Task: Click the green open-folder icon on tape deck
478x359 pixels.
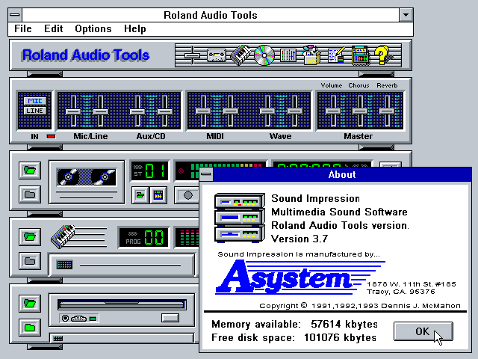Action: point(30,171)
